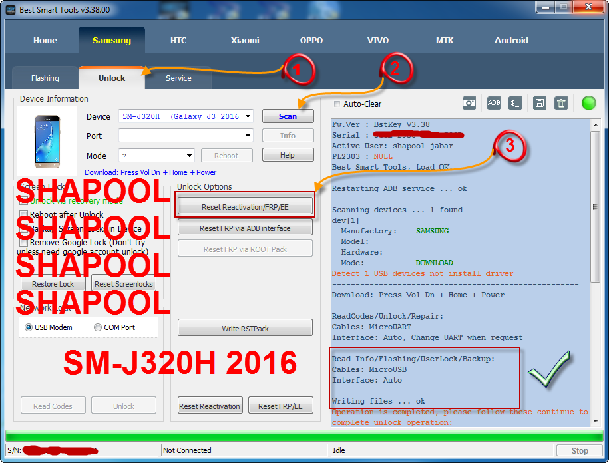Viewport: 609px width, 463px height.
Task: Switch to the Home tab
Action: pyautogui.click(x=45, y=40)
